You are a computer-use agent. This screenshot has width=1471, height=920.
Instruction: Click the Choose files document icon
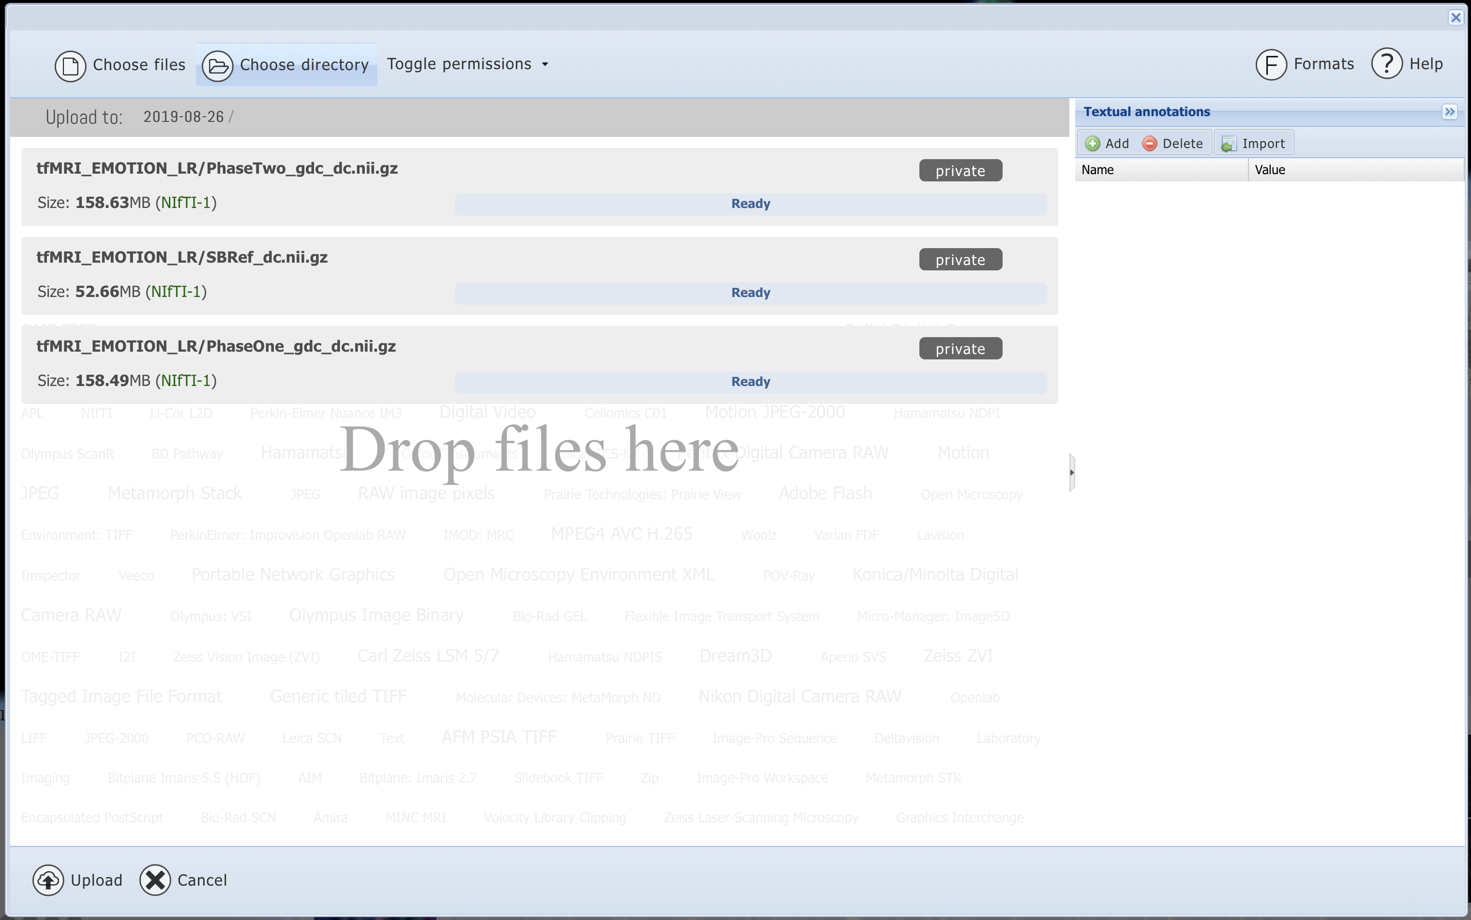[x=71, y=66]
